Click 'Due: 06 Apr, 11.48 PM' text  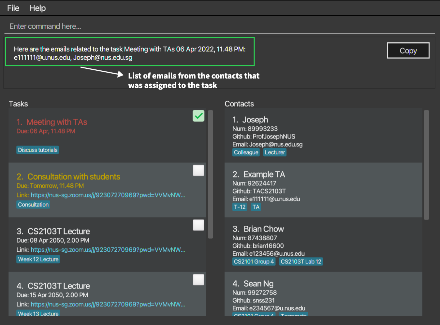(46, 131)
